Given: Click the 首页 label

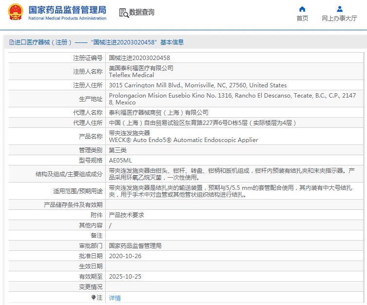Looking at the screenshot, I should [x=302, y=18].
